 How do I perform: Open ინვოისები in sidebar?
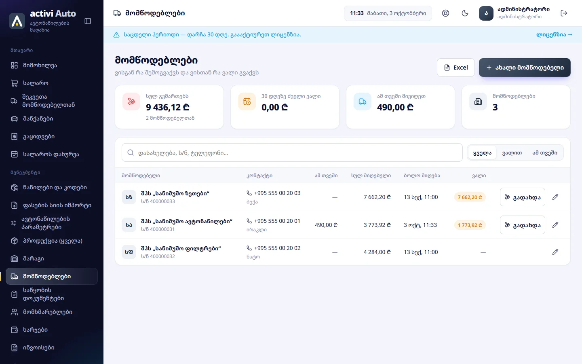(x=52, y=348)
